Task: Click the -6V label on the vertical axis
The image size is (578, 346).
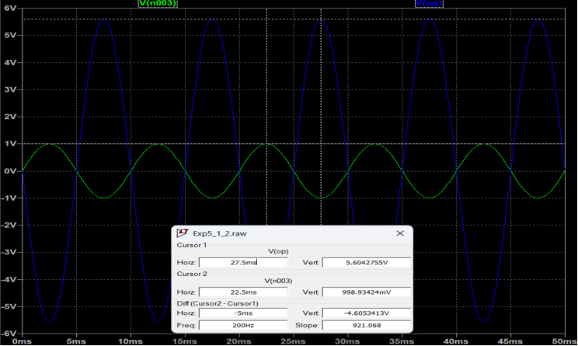Action: coord(9,333)
